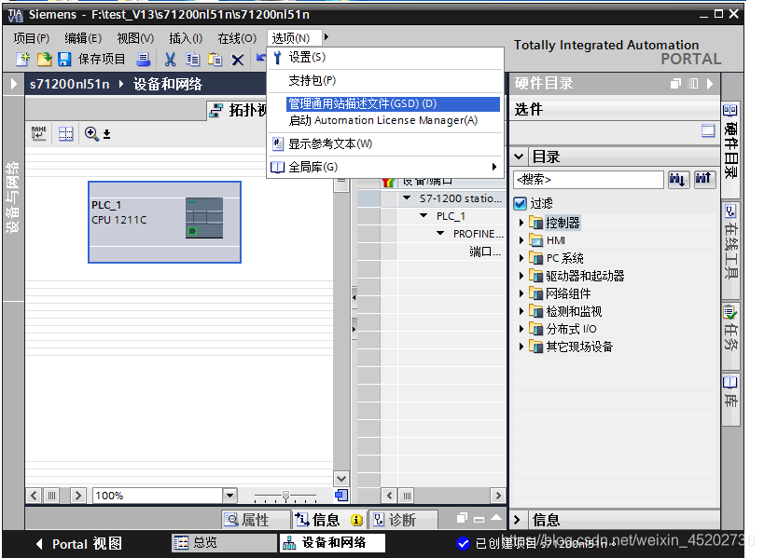Viewport: 764px width, 558px height.
Task: Click the New project toolbar icon
Action: (x=23, y=60)
